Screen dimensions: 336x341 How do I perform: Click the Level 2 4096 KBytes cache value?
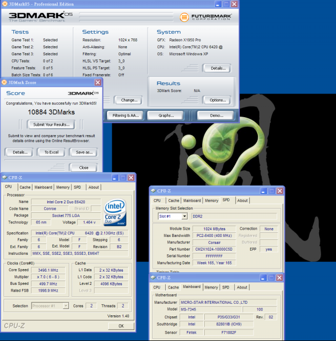pos(111,284)
